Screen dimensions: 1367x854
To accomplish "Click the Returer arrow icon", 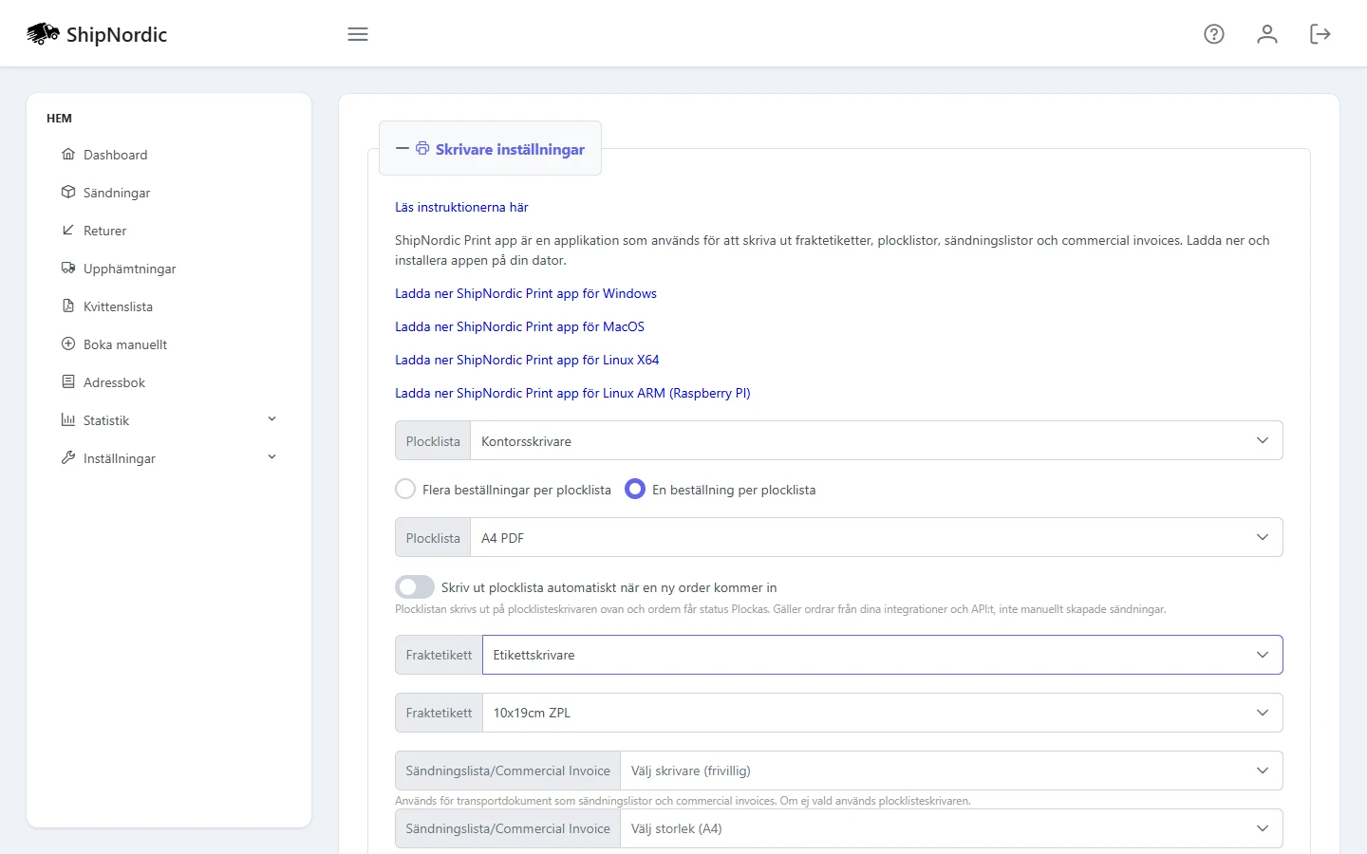I will [x=68, y=230].
